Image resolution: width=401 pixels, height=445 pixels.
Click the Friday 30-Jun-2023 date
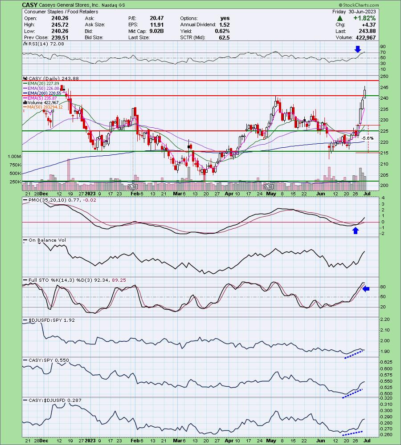pos(354,12)
